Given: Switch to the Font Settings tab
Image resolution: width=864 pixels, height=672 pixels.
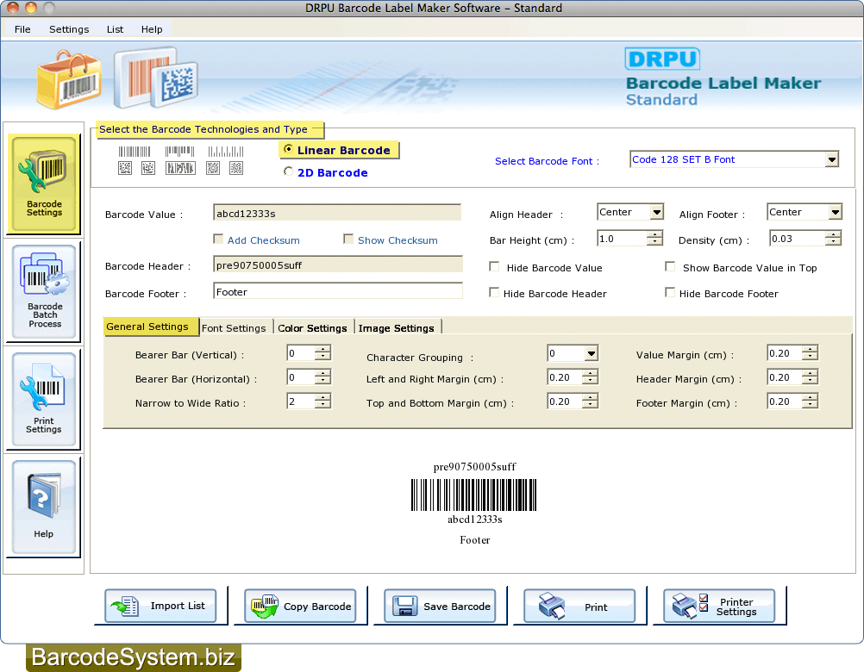Looking at the screenshot, I should click(x=235, y=328).
